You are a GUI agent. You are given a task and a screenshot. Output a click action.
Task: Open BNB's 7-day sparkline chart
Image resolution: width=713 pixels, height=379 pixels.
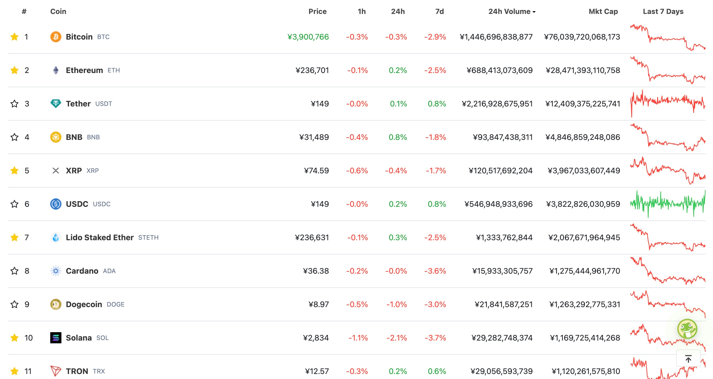pos(668,137)
